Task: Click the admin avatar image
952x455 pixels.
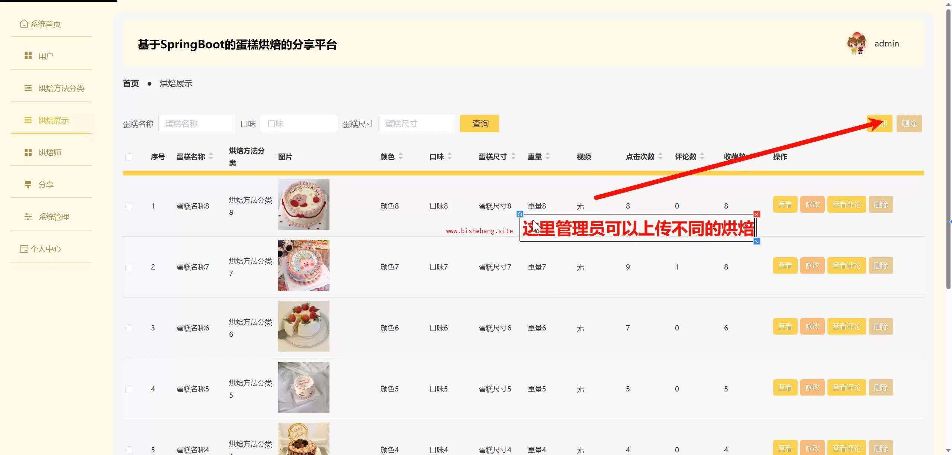Action: [x=857, y=44]
